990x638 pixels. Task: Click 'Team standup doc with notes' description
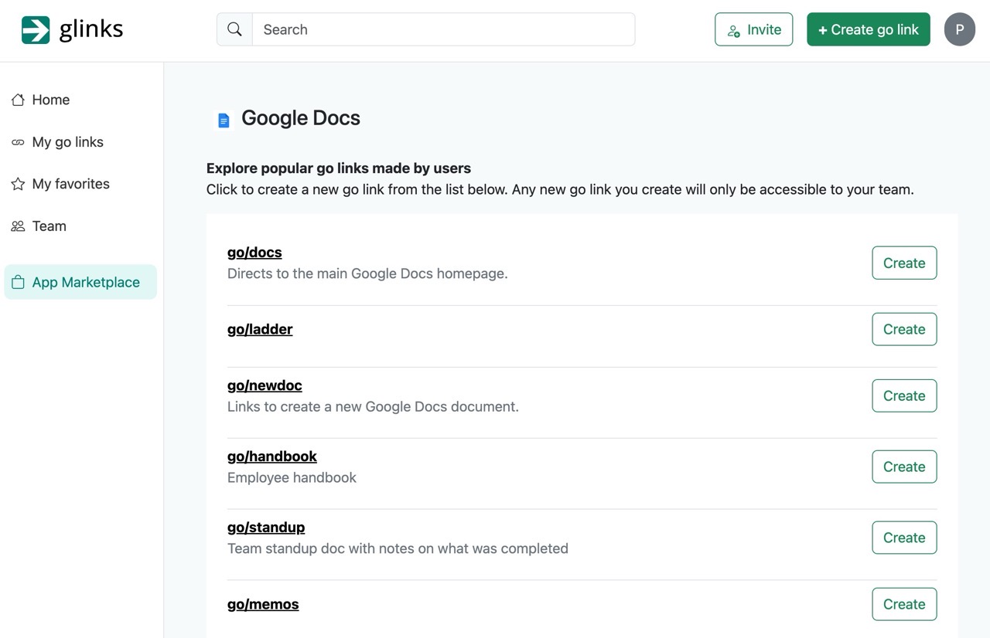(398, 548)
